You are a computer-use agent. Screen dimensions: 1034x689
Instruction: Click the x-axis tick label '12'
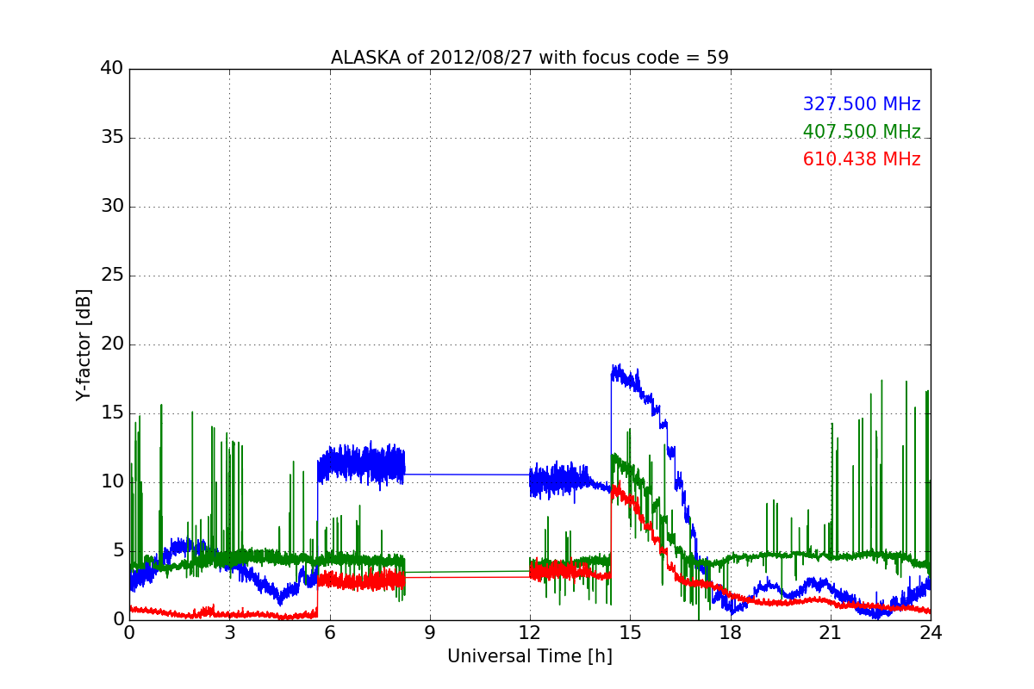530,632
